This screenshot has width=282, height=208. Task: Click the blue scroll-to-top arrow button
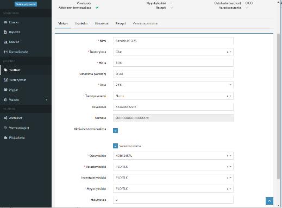tap(270, 201)
